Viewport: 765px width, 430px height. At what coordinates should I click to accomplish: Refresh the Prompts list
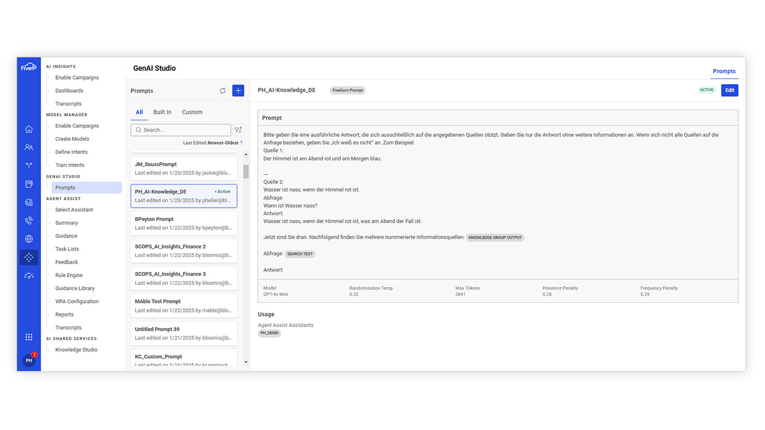(222, 91)
